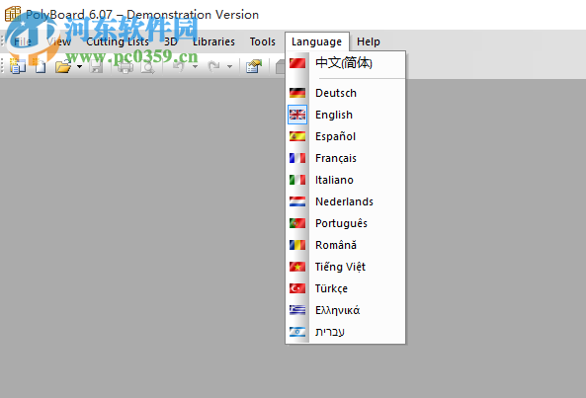The image size is (586, 398).
Task: Click the save diskette icon
Action: pos(97,67)
